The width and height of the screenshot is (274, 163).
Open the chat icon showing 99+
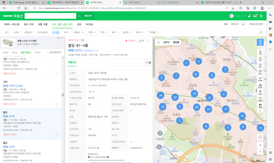click(x=256, y=16)
